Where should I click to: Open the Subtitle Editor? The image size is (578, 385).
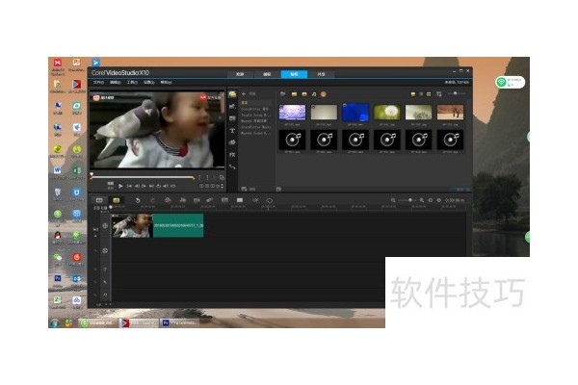(224, 200)
